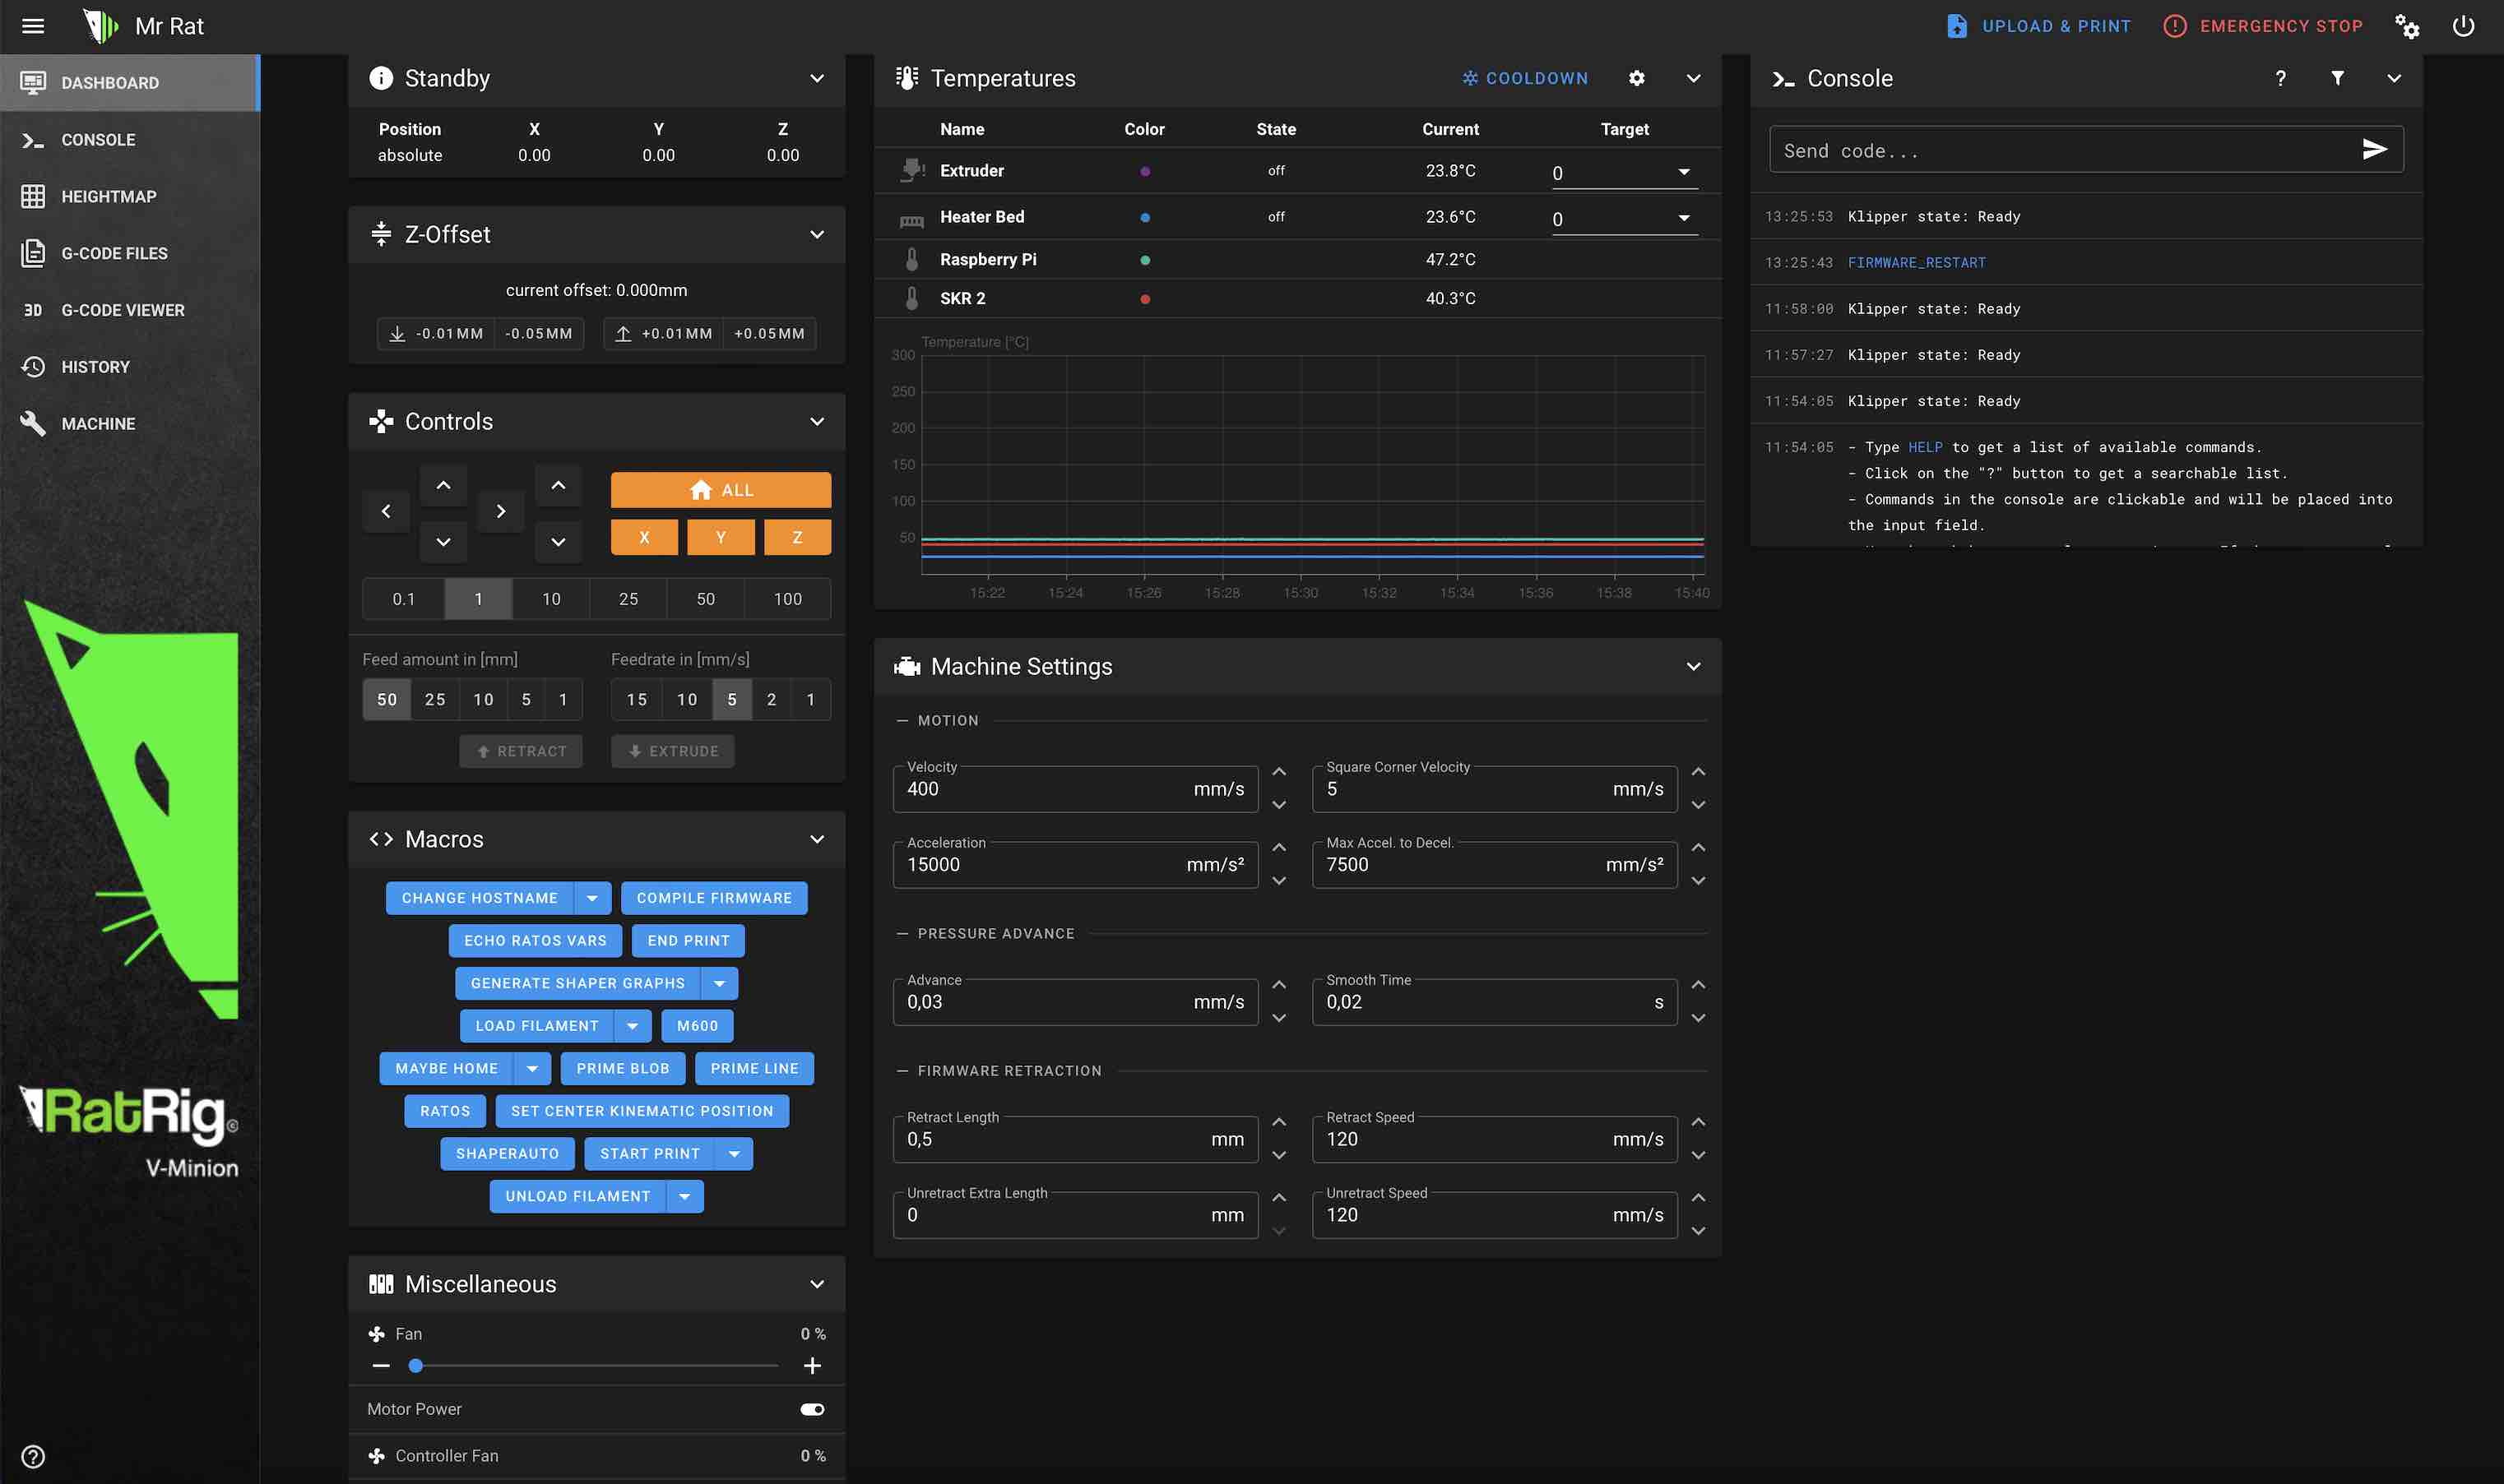This screenshot has height=1484, width=2504.
Task: Expand LOAD FILAMENT macro options arrow
Action: coord(633,1026)
